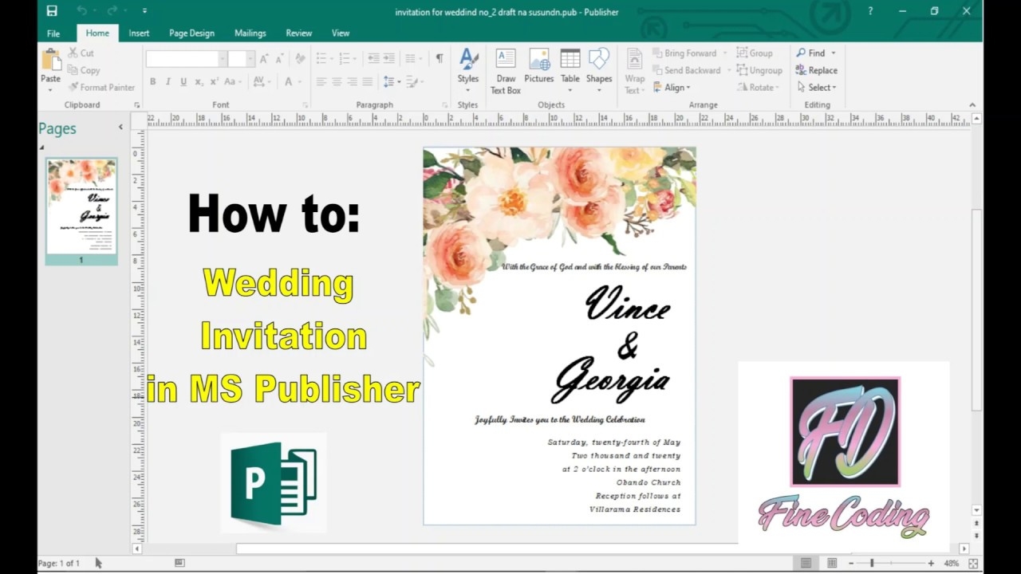Expand the font name dropdown

223,59
